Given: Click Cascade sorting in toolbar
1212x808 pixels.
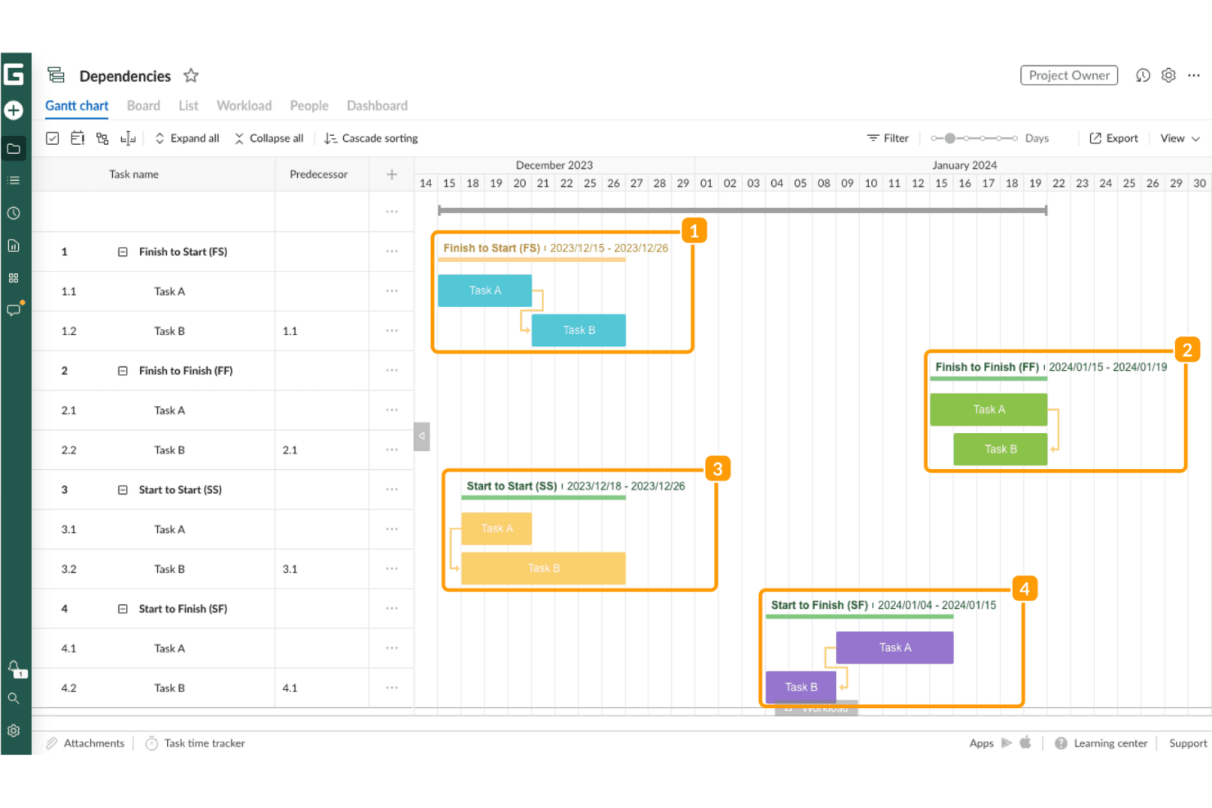Looking at the screenshot, I should coord(371,138).
